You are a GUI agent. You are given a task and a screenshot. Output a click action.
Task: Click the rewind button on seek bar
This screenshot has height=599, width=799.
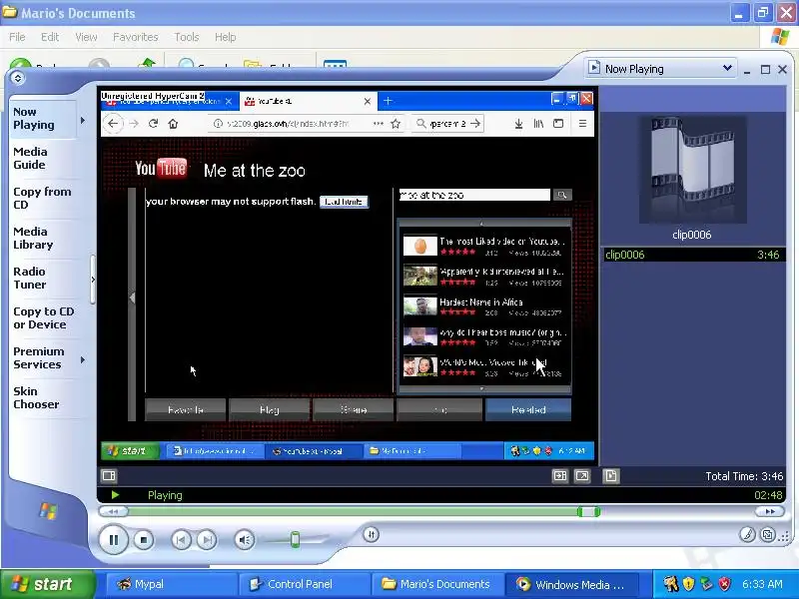114,511
